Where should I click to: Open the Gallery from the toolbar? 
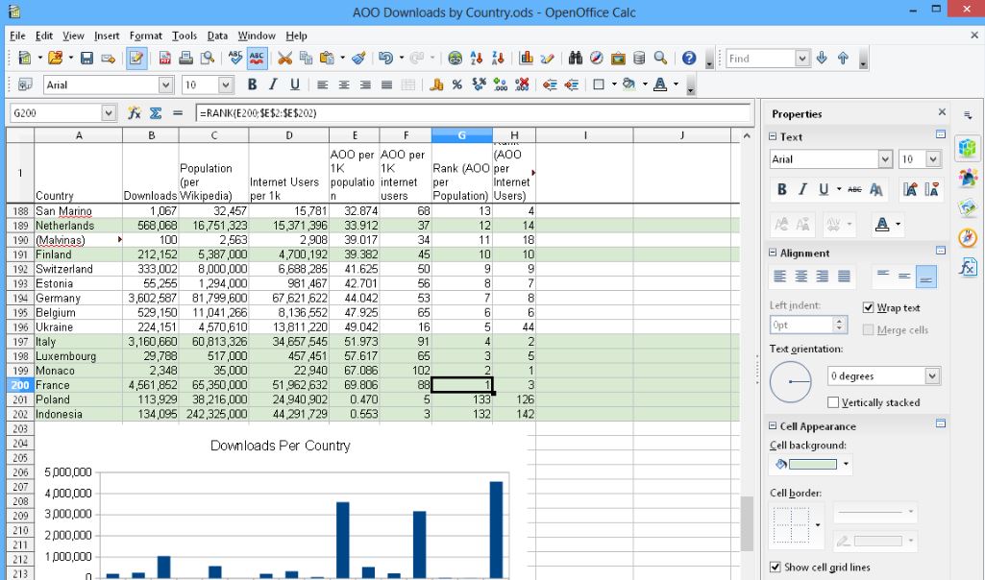click(x=618, y=59)
